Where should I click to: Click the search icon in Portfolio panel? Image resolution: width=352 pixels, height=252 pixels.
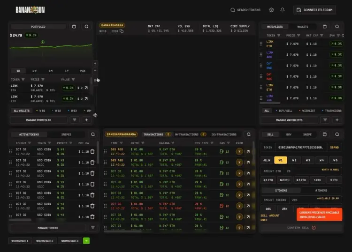point(87,27)
